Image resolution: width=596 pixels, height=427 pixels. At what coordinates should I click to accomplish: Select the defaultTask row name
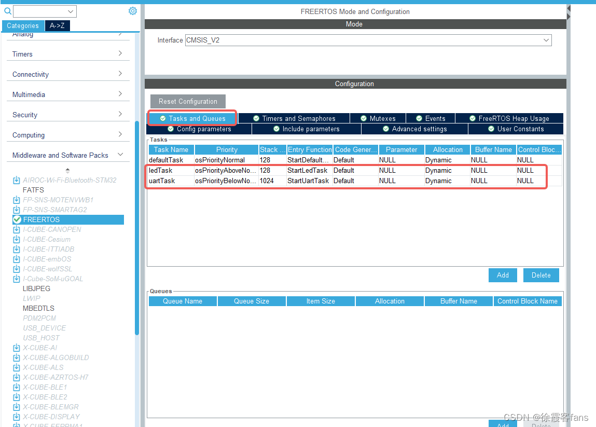point(166,160)
